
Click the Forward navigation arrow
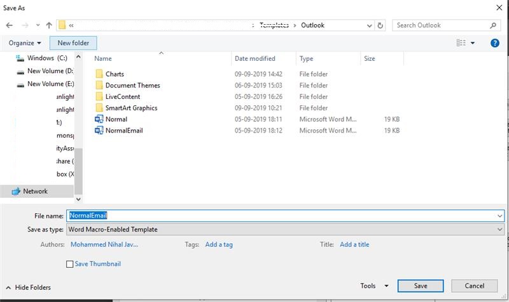[x=25, y=25]
